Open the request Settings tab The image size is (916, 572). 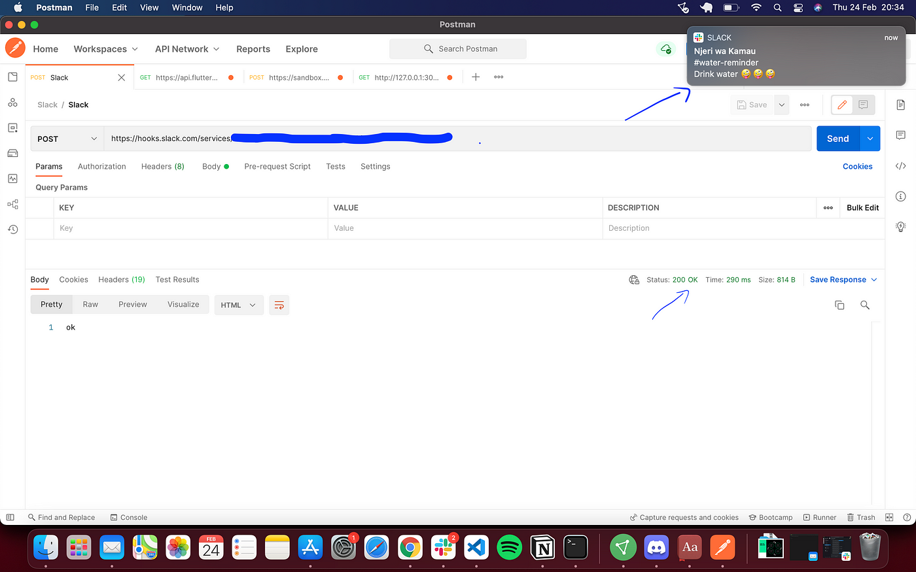(x=376, y=167)
